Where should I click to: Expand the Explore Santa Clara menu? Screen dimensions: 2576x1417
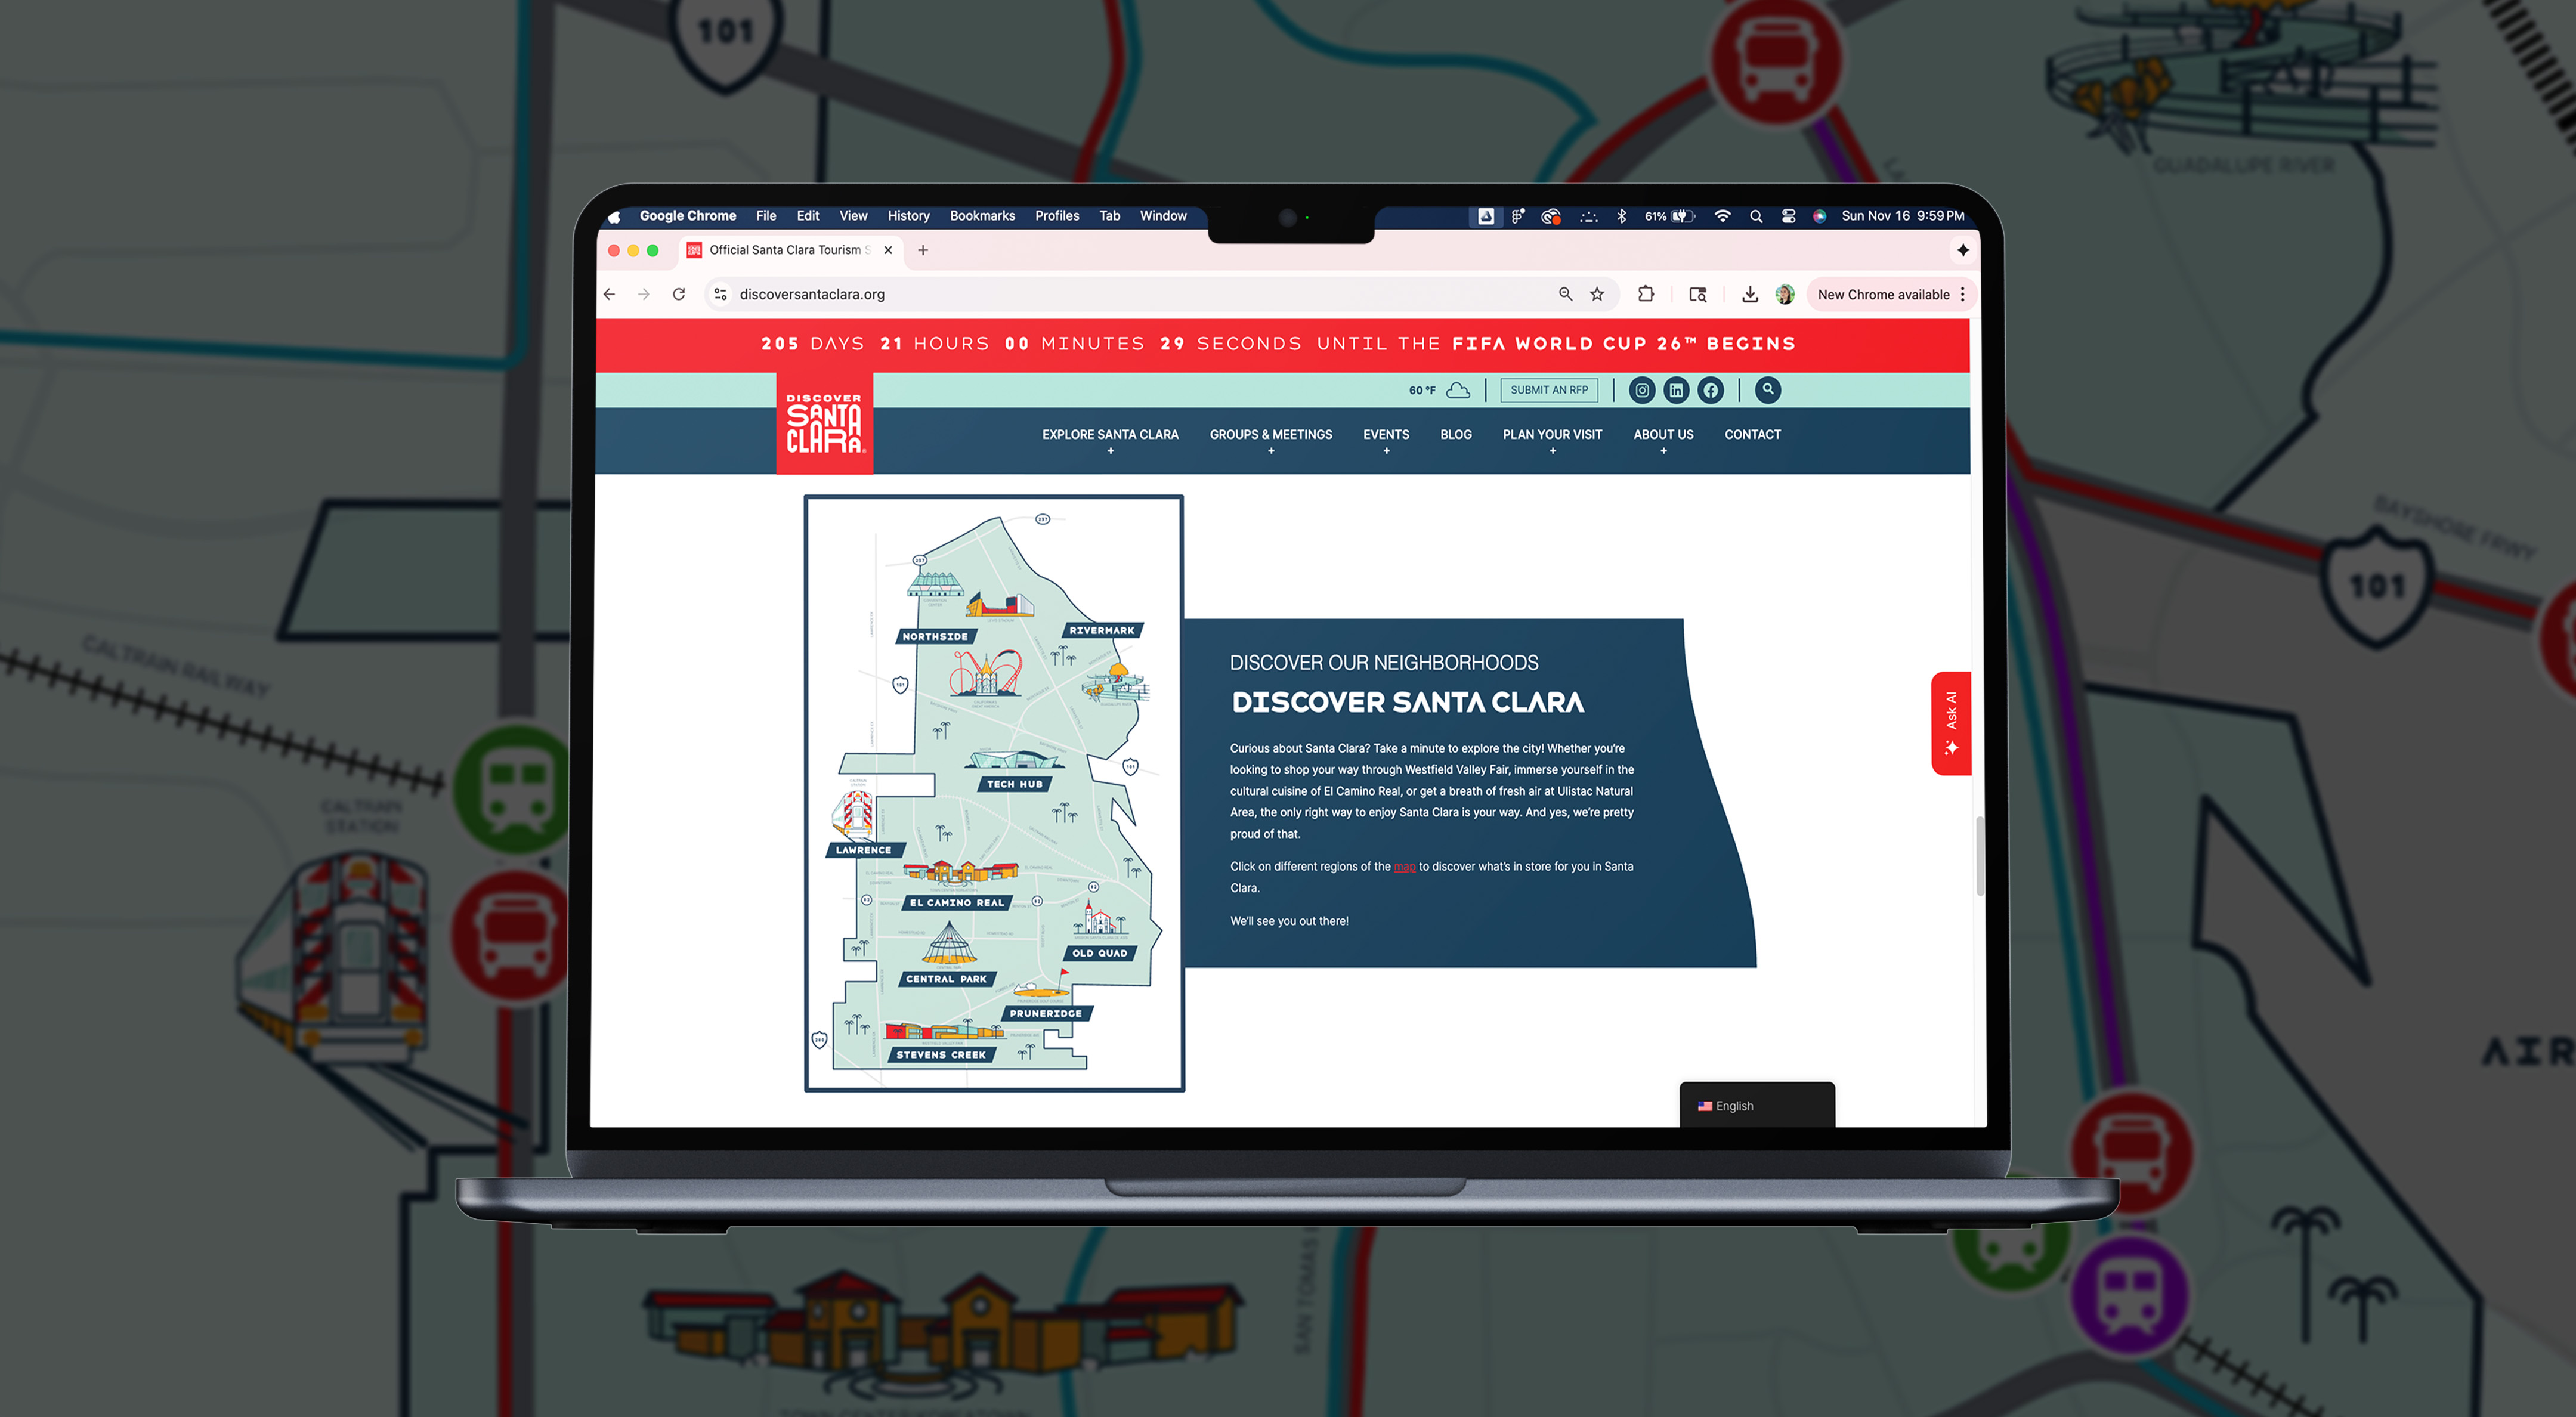[1110, 435]
